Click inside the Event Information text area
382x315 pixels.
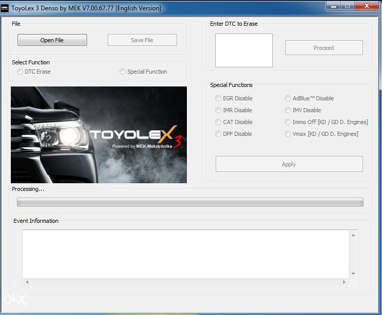tap(186, 254)
